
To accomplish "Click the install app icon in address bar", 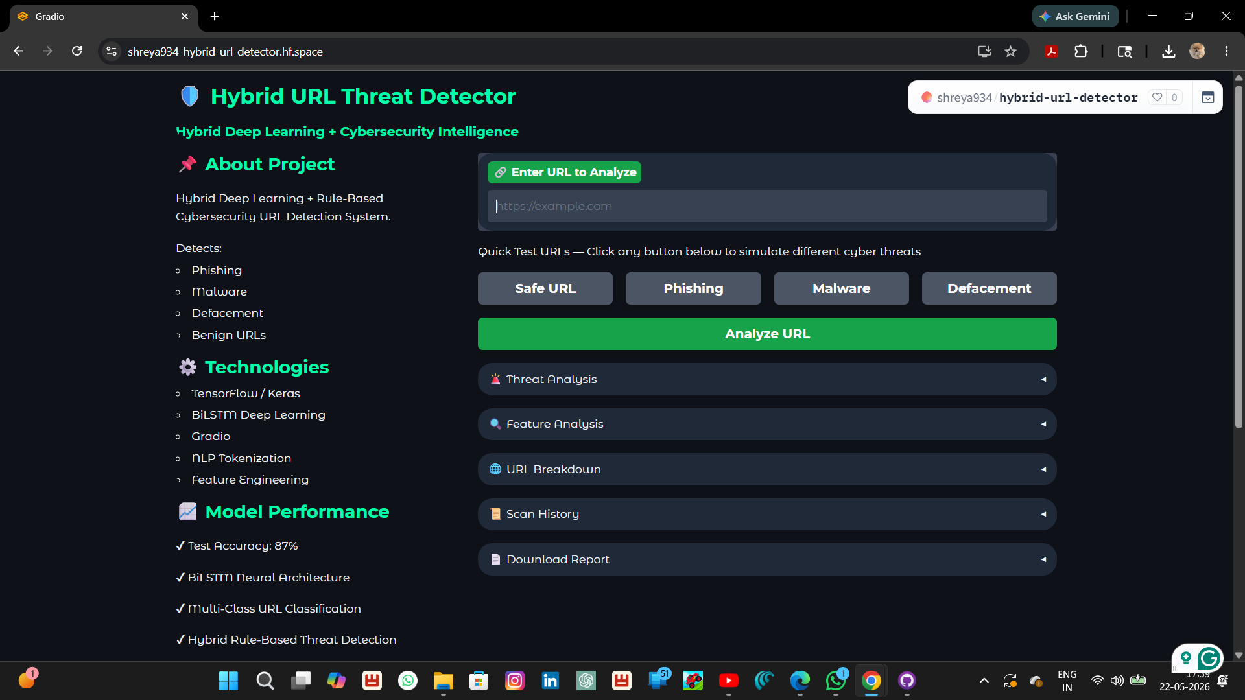I will (984, 51).
